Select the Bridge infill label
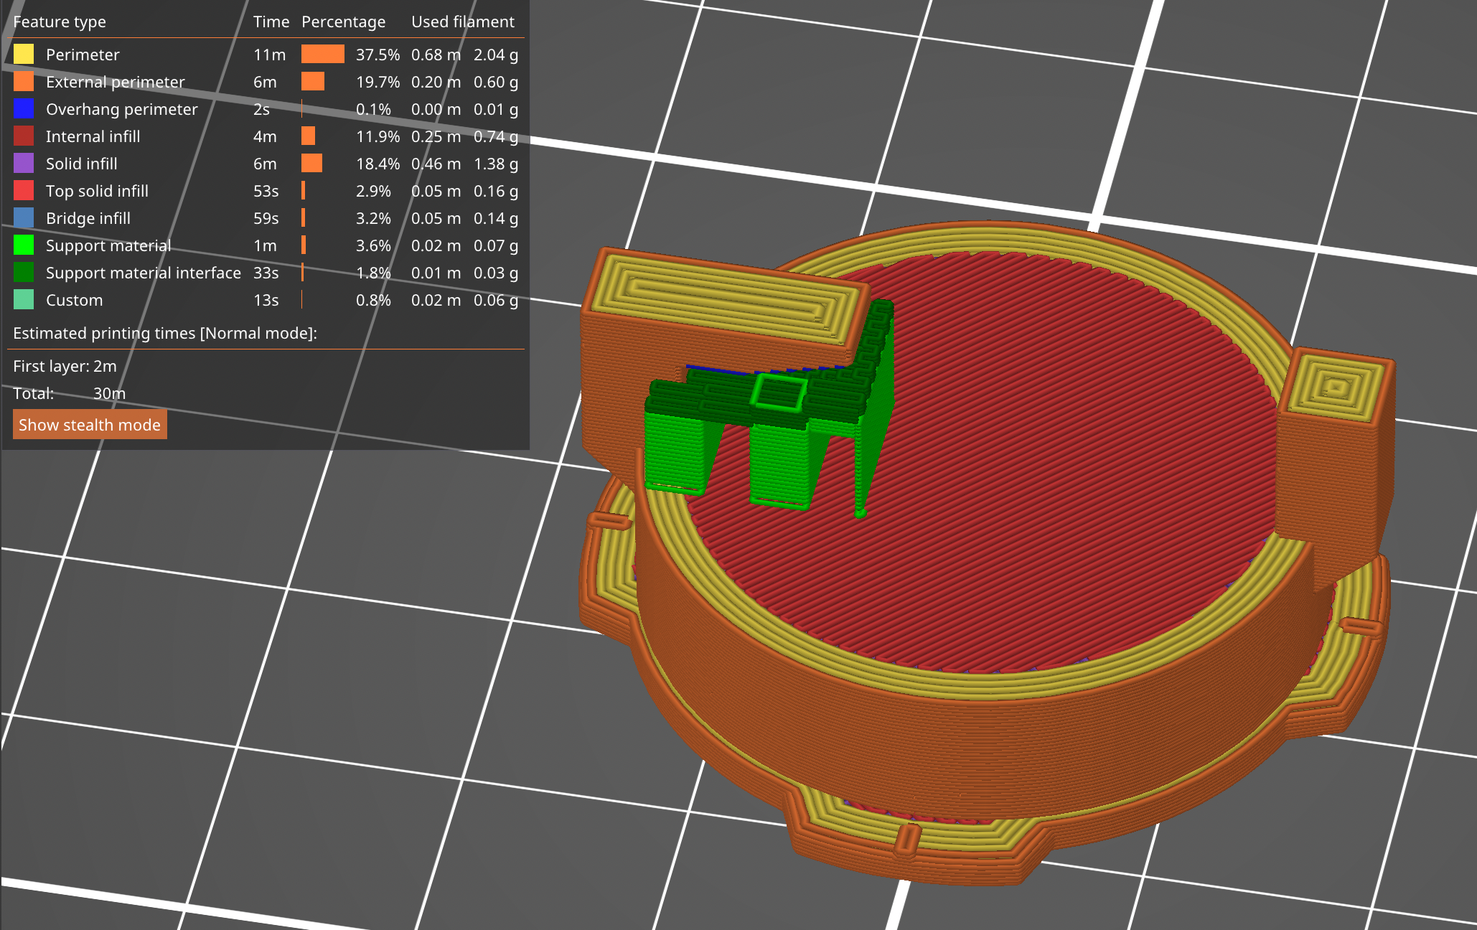 (88, 218)
